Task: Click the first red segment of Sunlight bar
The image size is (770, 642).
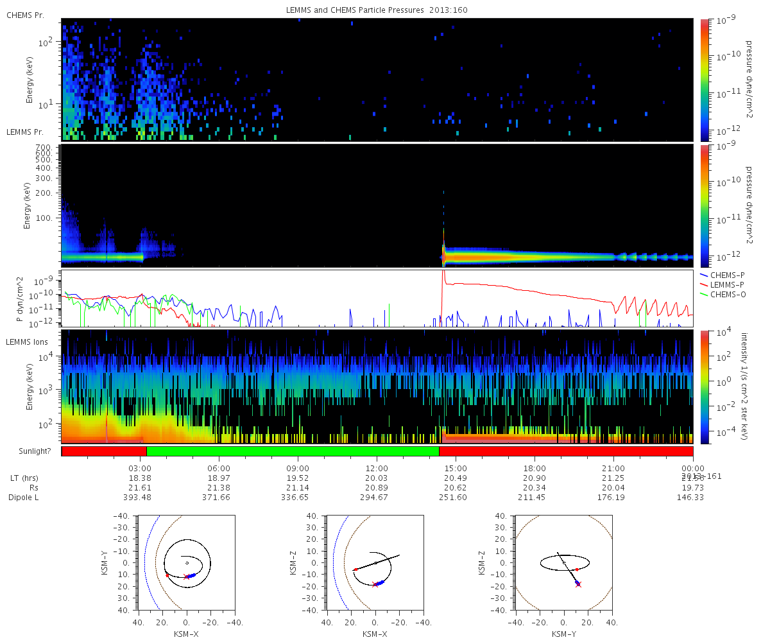Action: pyautogui.click(x=105, y=451)
